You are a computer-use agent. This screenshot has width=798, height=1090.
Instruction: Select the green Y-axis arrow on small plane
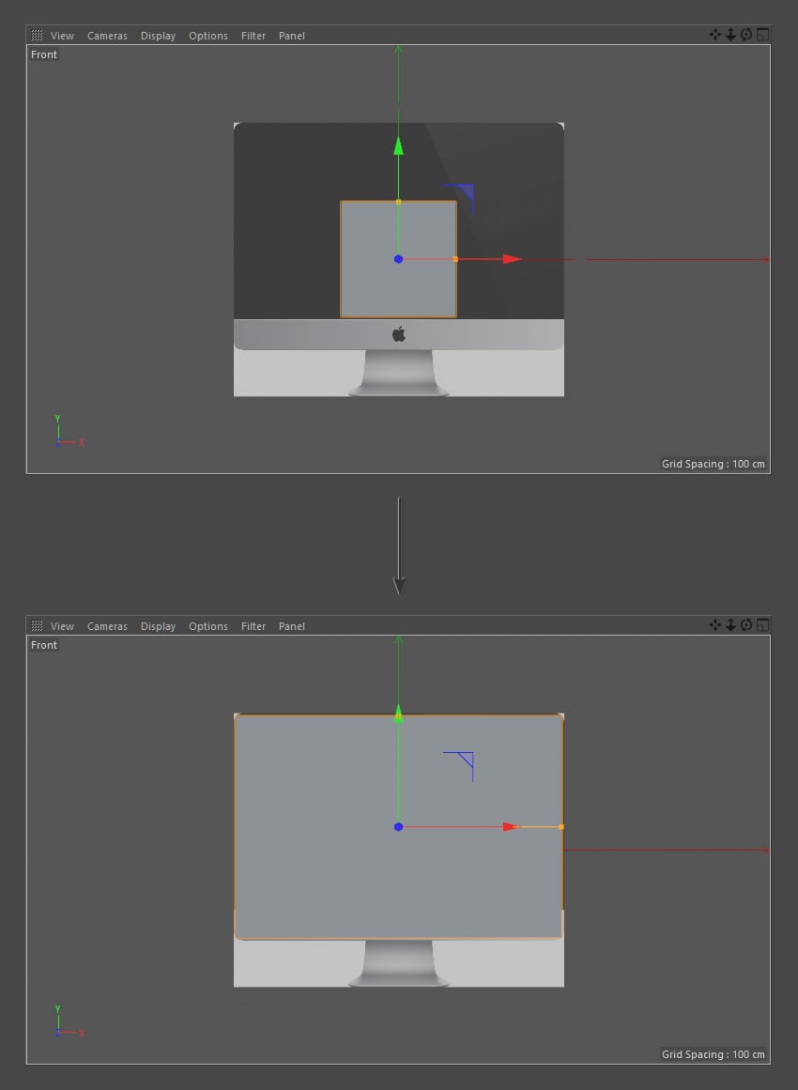click(398, 146)
